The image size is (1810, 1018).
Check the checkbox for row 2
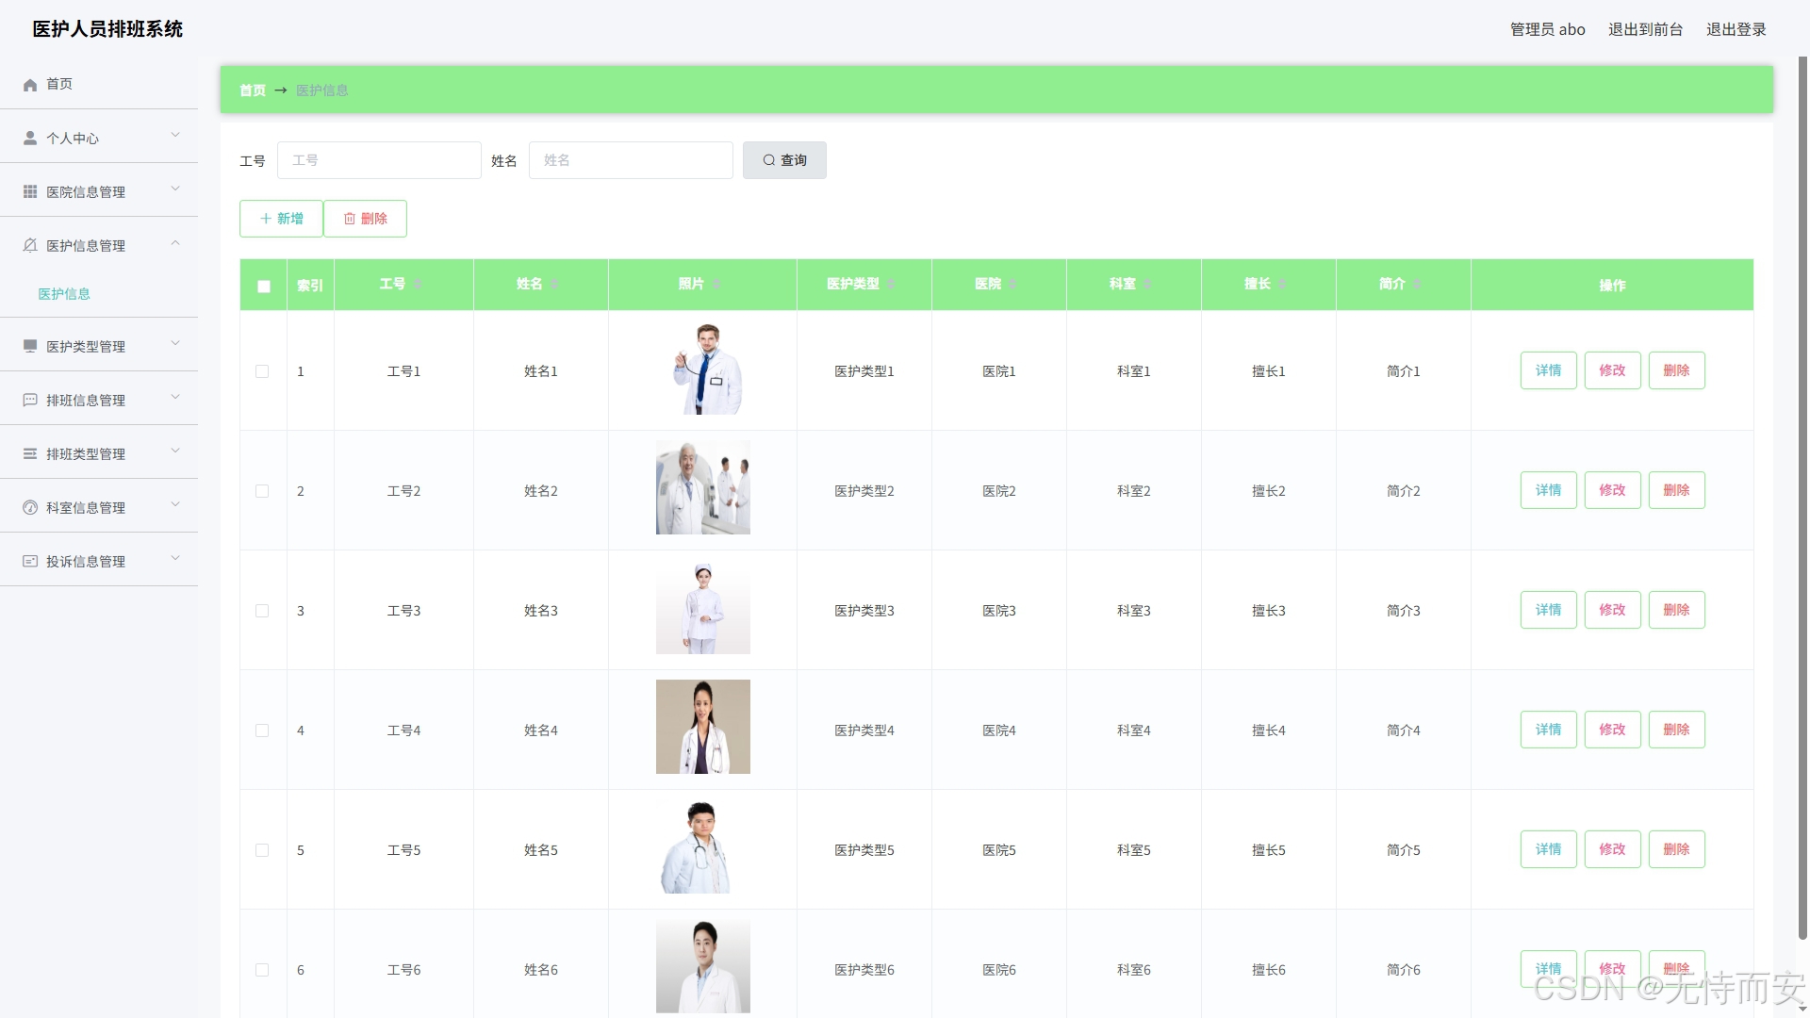click(x=262, y=491)
